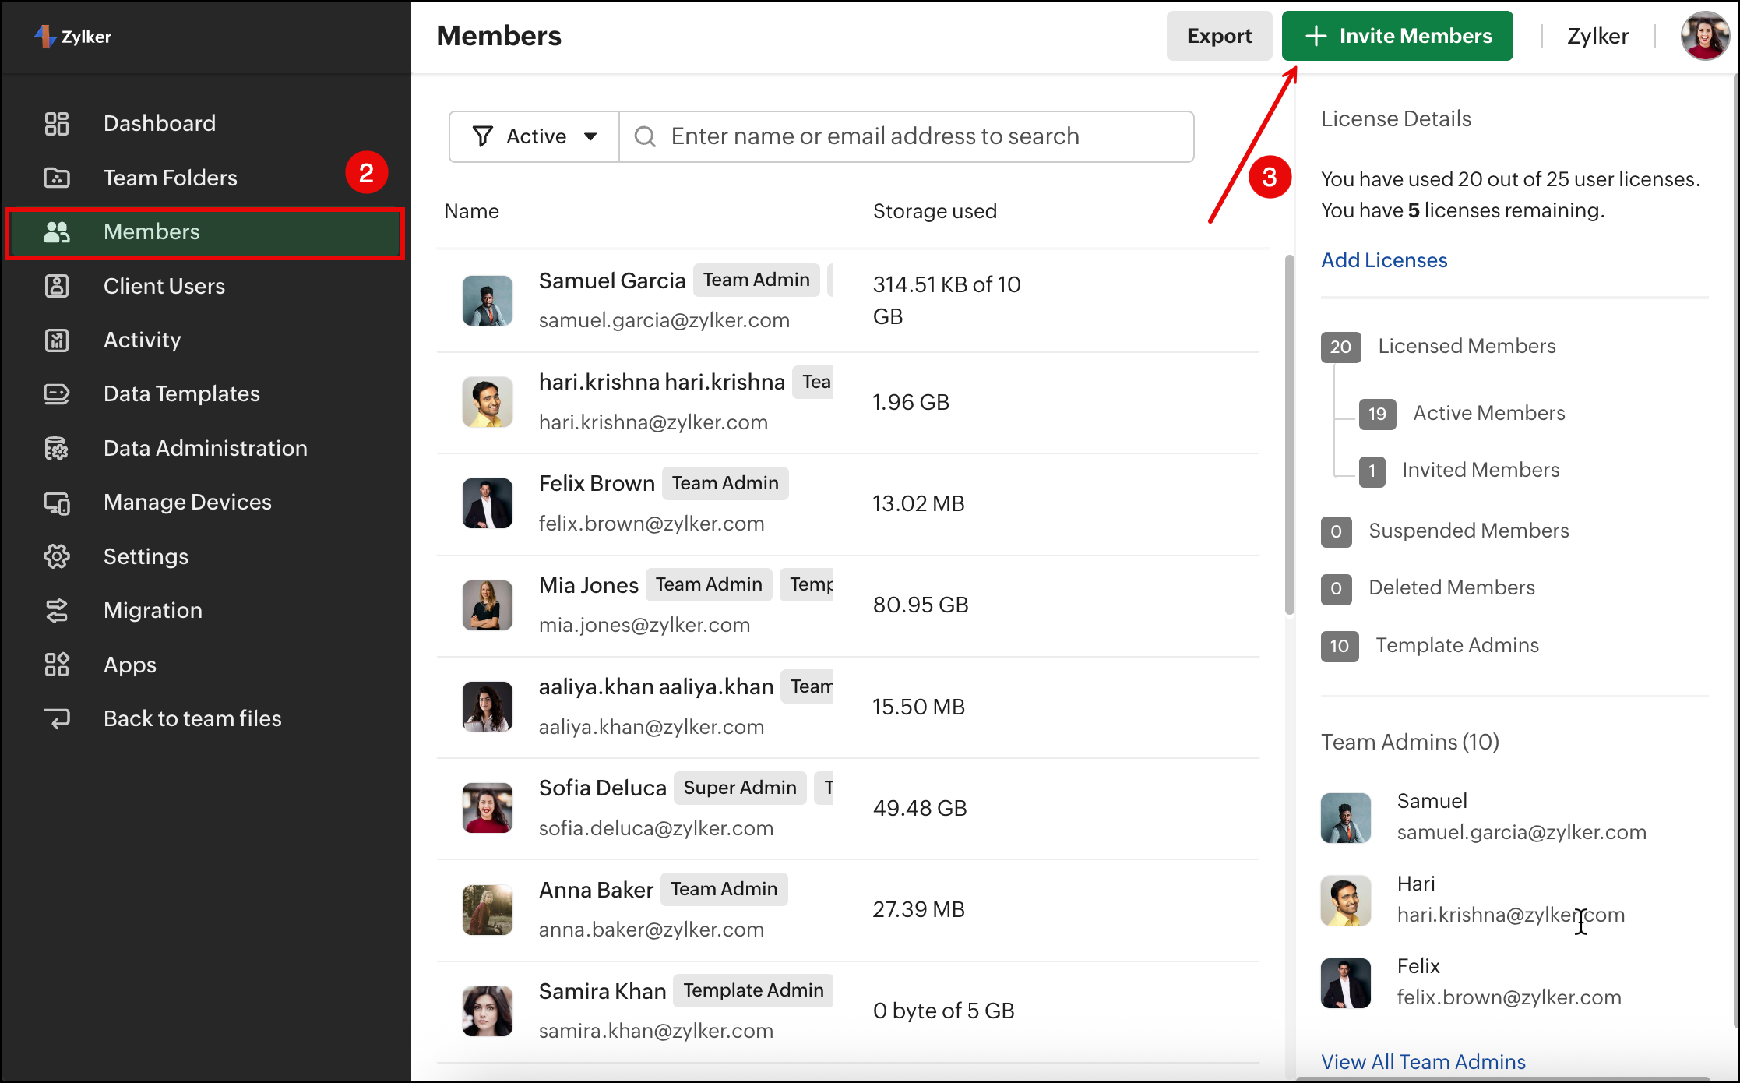1740x1083 pixels.
Task: Click the Manage Devices icon
Action: point(56,503)
